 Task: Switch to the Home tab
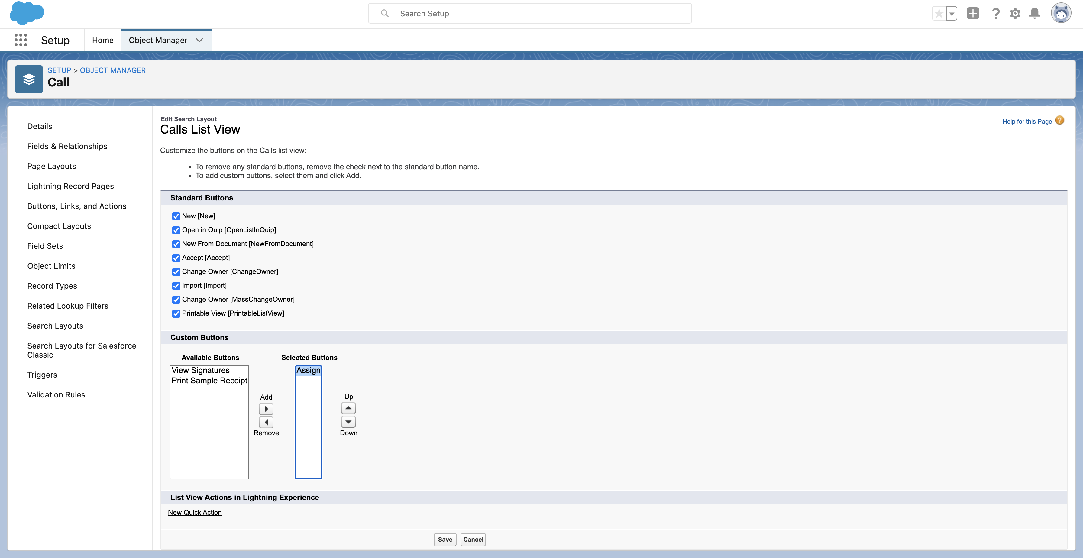[102, 40]
